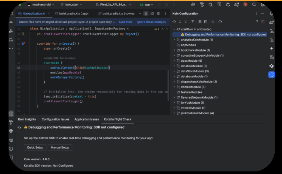Screen dimensions: 282x174
Task: Open the run toolbar more actions menu
Action: tap(174, 5)
